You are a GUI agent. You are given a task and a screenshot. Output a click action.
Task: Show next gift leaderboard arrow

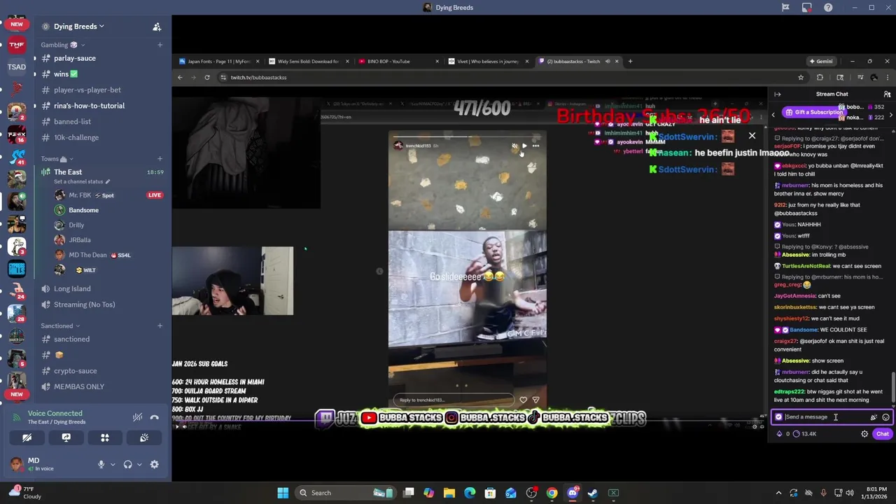[x=890, y=114]
